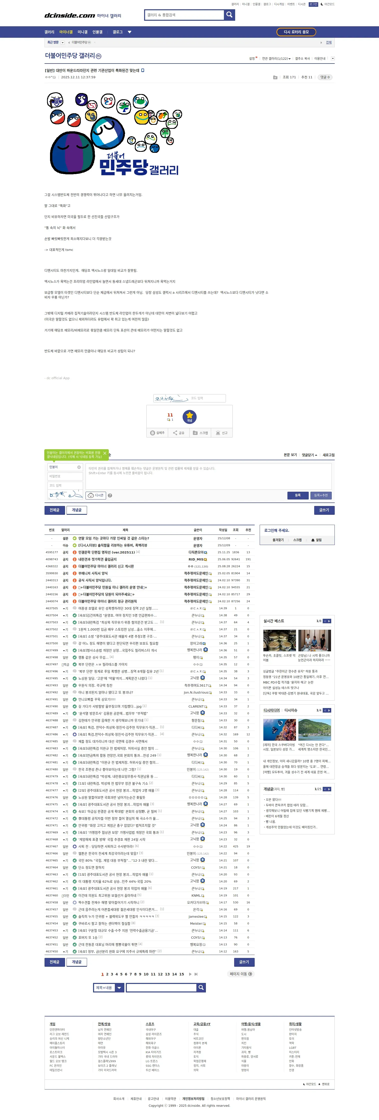Click the 갤러리 tab in blue navigation bar
This screenshot has width=379, height=1120.
point(50,32)
